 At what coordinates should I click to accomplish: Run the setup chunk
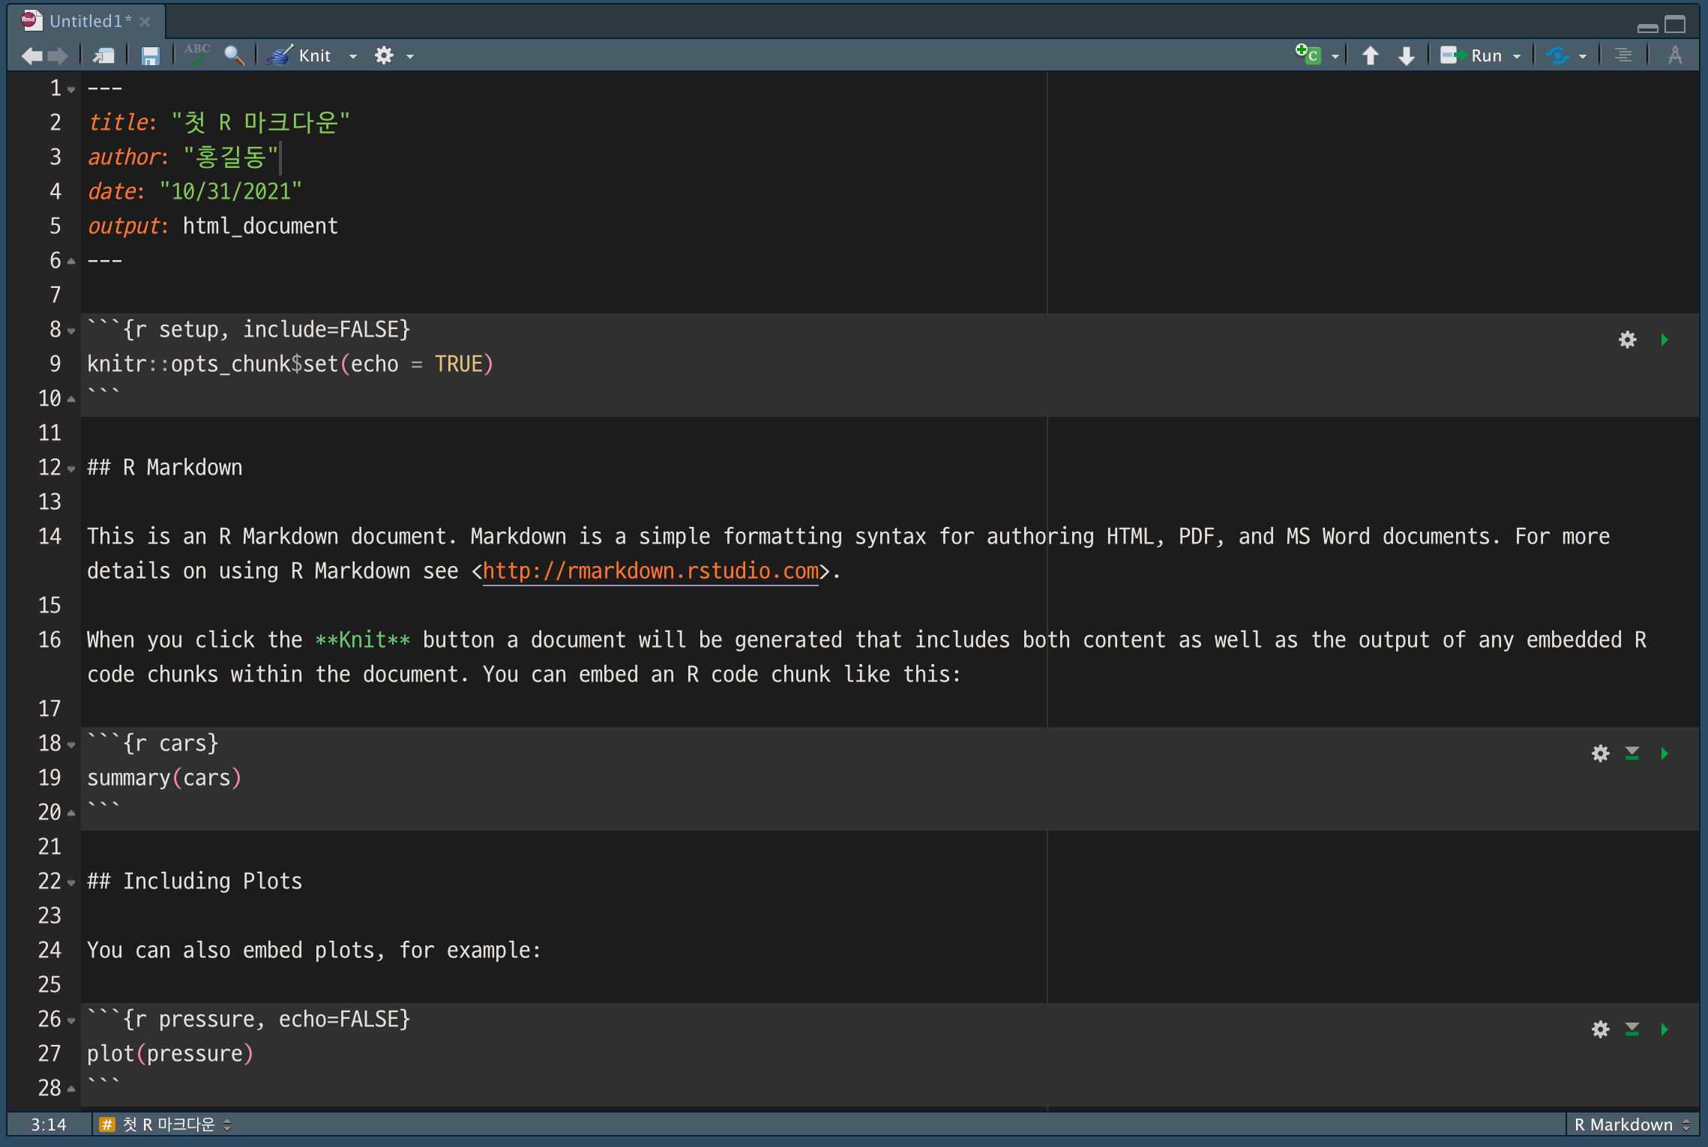tap(1665, 340)
